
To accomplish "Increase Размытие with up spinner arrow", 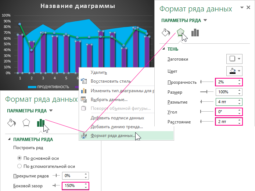I will 240,100.
